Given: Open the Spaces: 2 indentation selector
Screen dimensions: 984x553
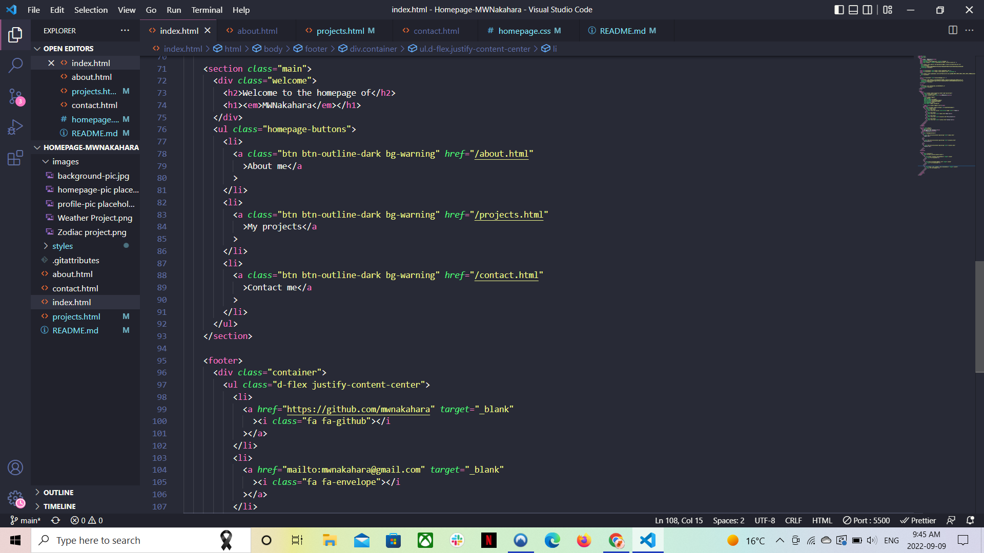Looking at the screenshot, I should coord(728,520).
